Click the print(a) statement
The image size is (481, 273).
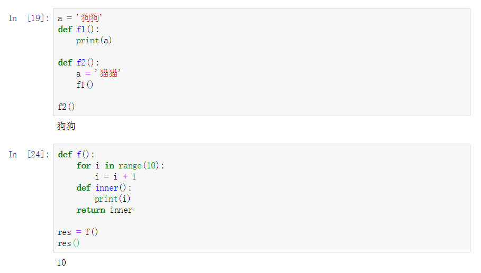point(94,41)
